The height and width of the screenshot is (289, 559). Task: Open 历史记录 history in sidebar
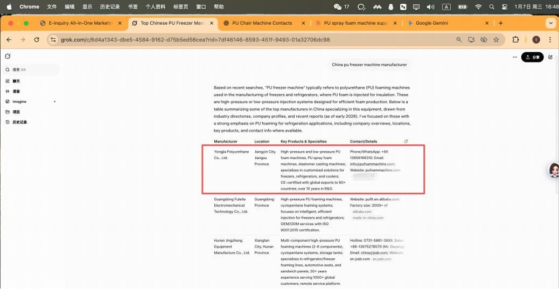[19, 122]
